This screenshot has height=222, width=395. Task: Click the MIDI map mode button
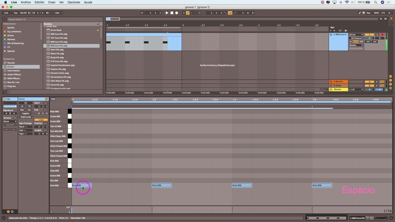[376, 13]
